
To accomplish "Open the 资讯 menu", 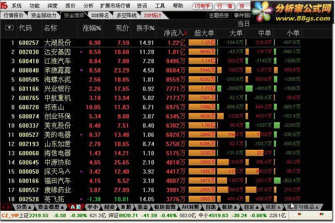I will [142, 6].
